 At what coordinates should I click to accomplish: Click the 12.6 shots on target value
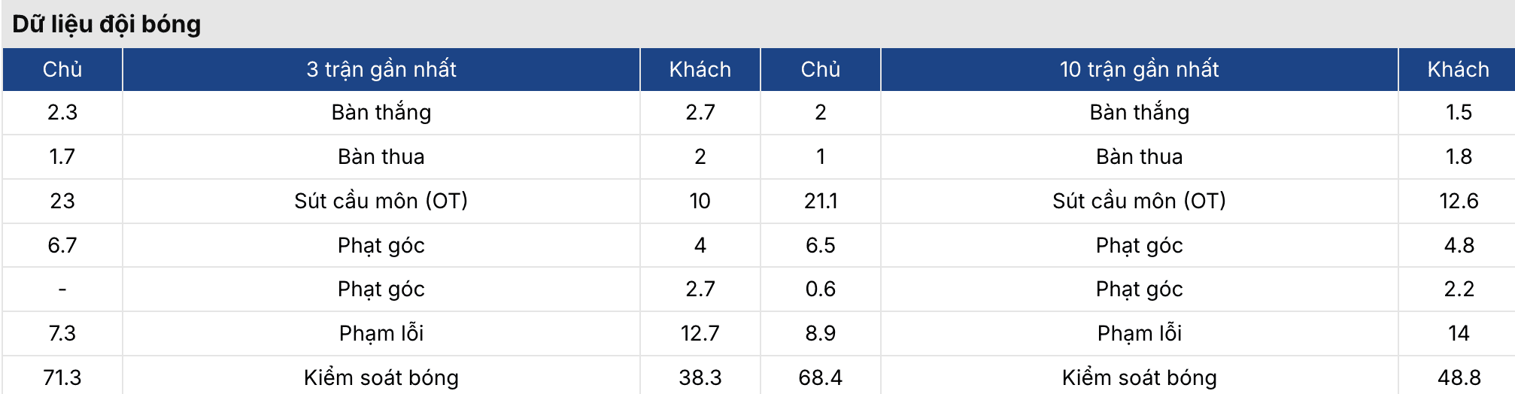(1458, 201)
